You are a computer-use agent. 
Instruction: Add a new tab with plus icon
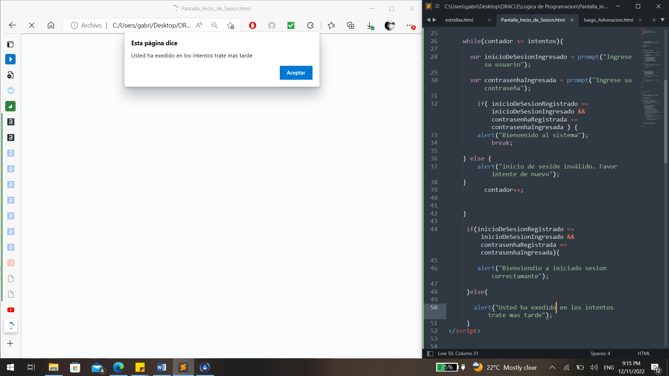point(10,344)
